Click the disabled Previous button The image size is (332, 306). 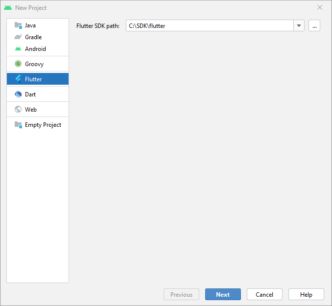(181, 294)
